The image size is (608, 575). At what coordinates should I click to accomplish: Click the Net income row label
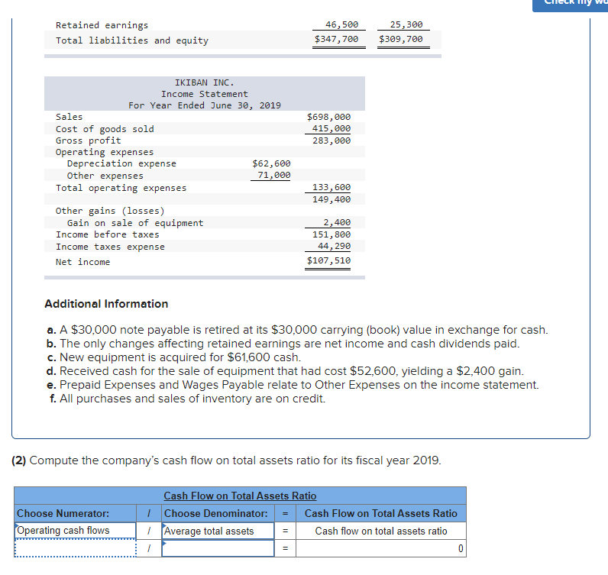82,262
